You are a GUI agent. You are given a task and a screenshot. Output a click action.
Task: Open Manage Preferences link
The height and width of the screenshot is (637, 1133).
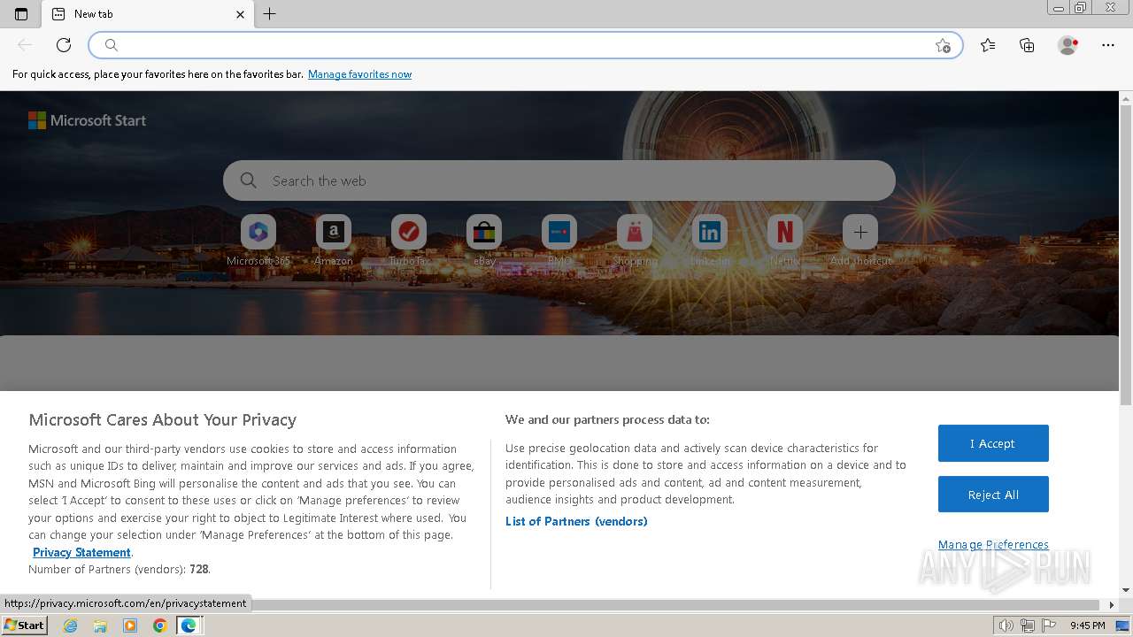coord(993,544)
